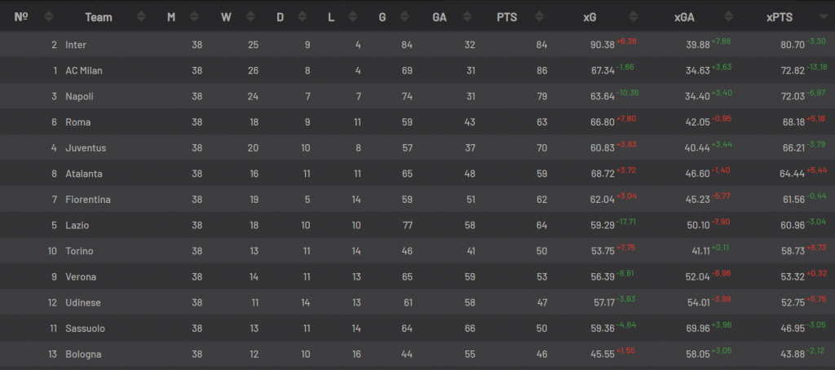Click the sort arrows next to Team header
835x370 pixels.
coord(142,17)
